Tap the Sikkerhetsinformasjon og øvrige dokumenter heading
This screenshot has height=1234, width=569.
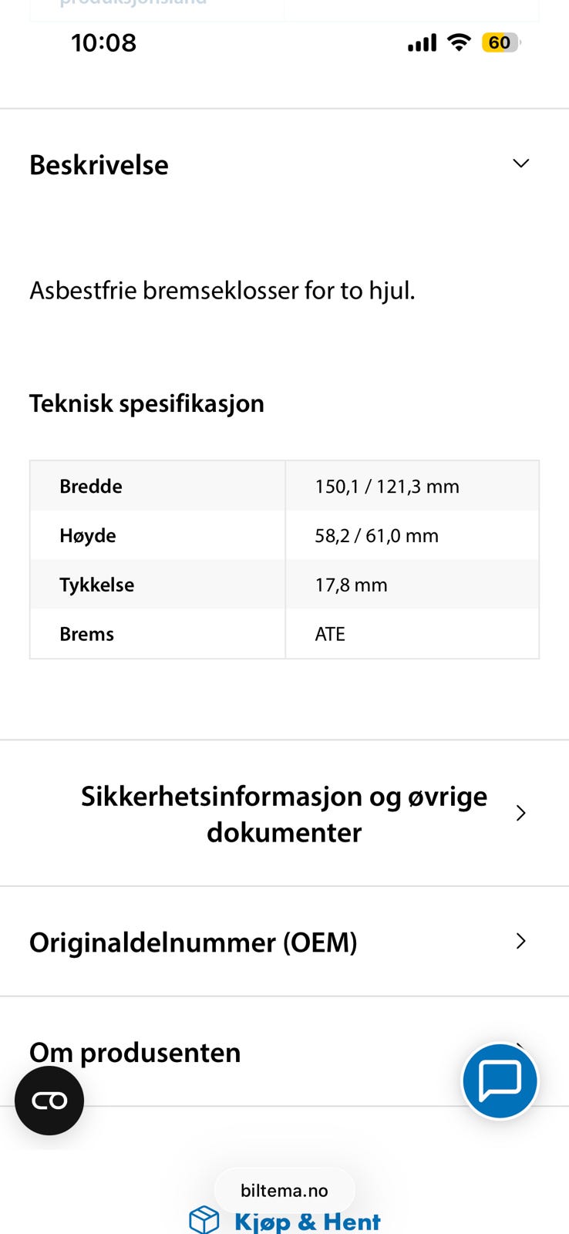click(284, 814)
